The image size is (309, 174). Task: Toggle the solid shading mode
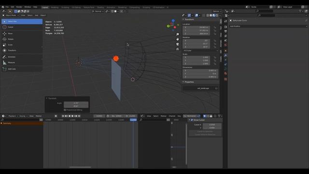pyautogui.click(x=211, y=15)
